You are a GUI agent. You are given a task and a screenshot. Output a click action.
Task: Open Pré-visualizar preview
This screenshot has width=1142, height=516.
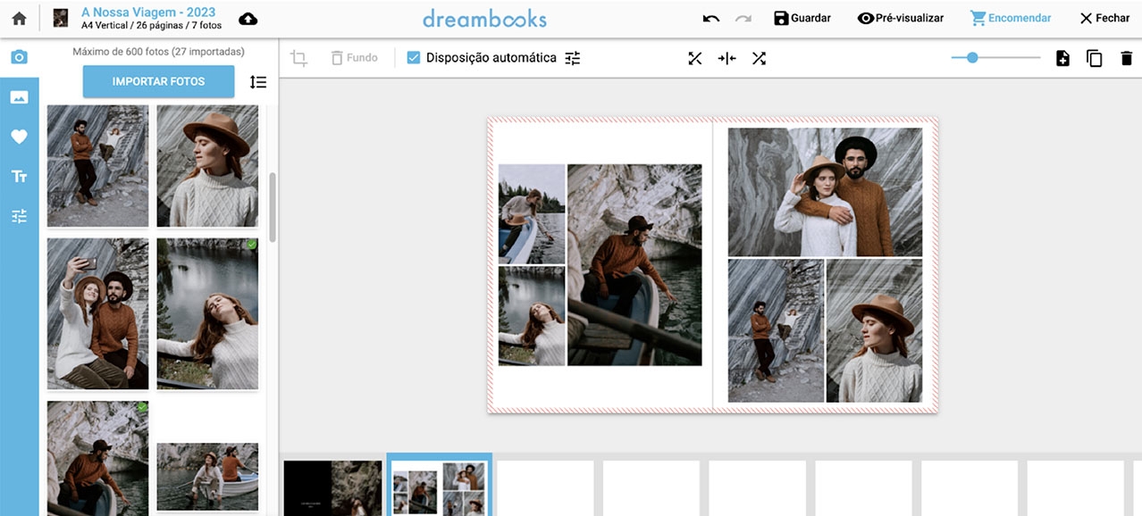point(900,17)
